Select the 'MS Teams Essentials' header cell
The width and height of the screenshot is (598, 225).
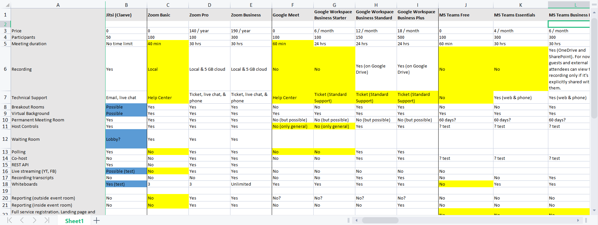tap(521, 15)
